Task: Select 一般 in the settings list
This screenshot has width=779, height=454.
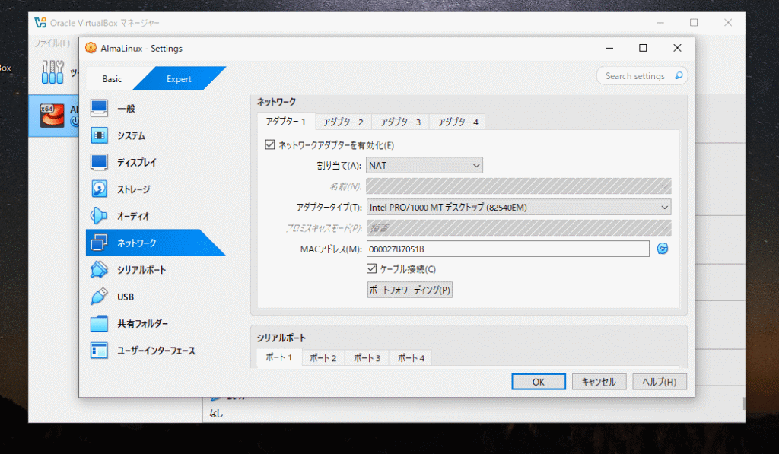Action: [126, 109]
